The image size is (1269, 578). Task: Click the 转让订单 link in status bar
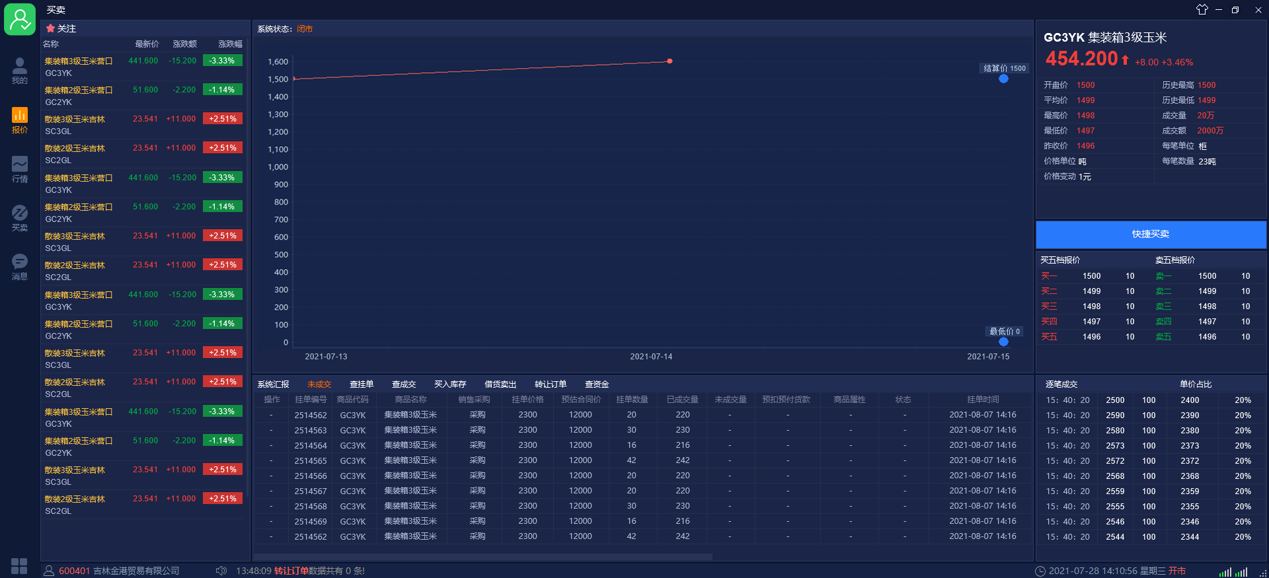(291, 571)
